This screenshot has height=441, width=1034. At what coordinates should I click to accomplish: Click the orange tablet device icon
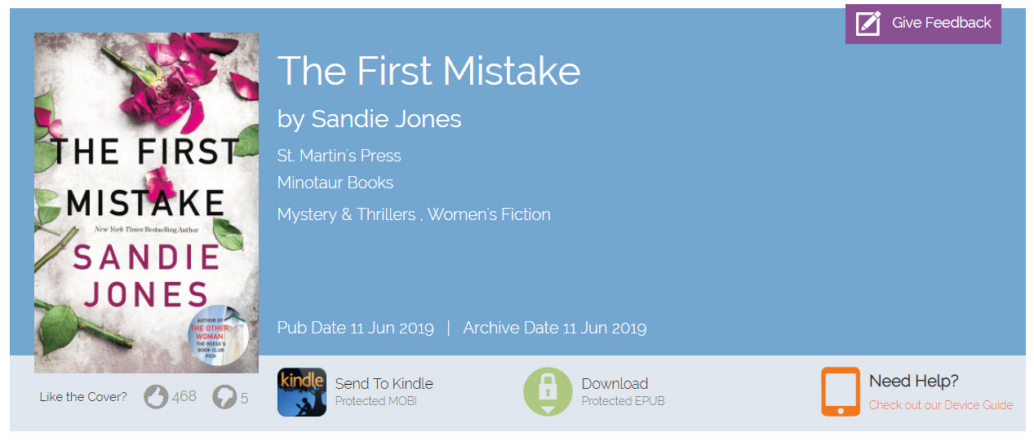click(841, 392)
